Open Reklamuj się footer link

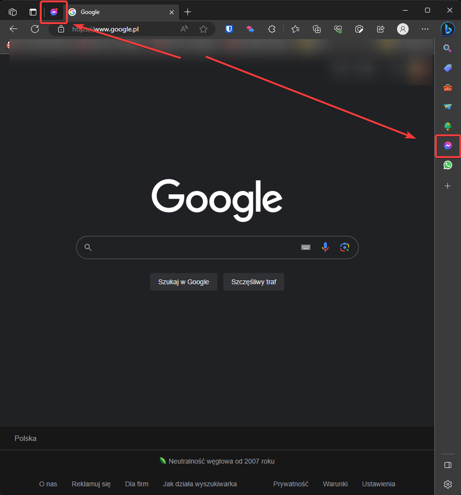91,484
